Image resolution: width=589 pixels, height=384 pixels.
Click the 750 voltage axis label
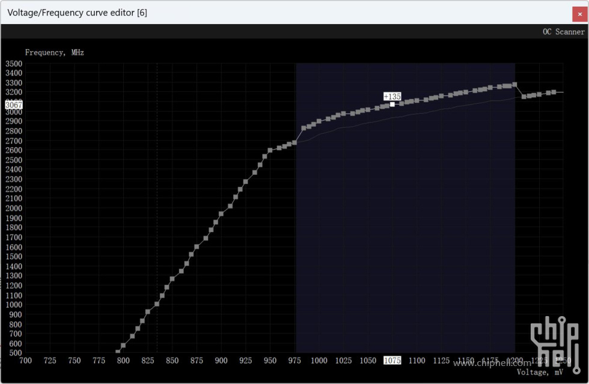point(75,361)
